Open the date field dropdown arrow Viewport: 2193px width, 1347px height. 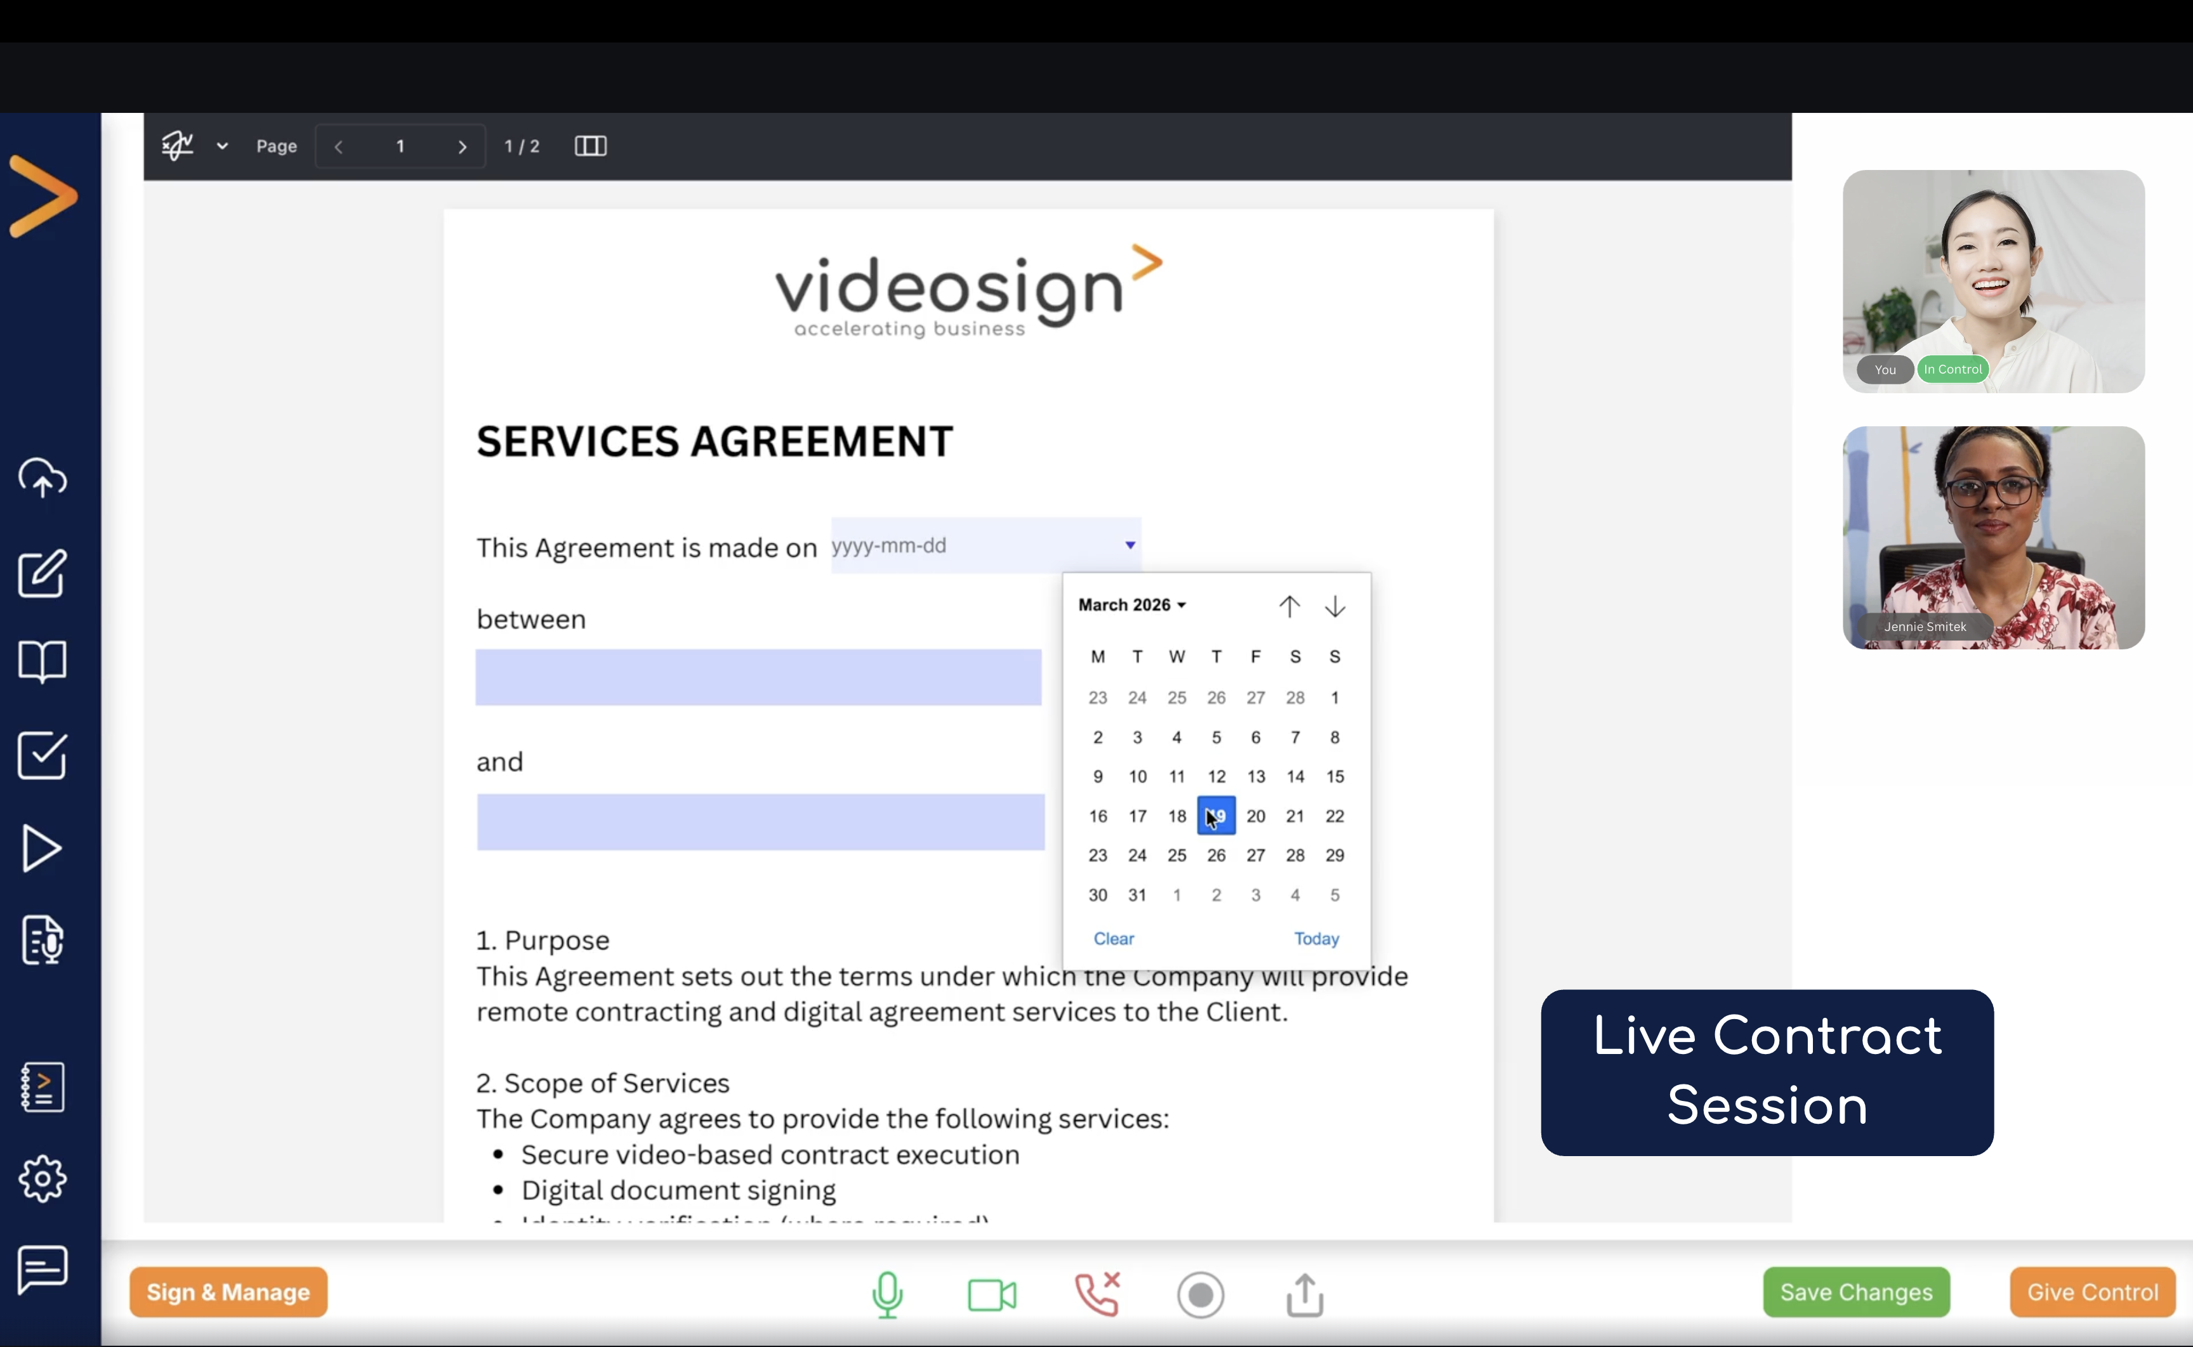[x=1130, y=545]
